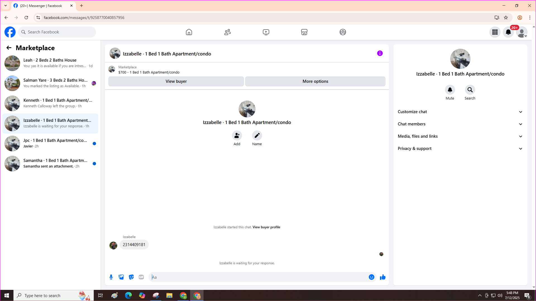Click the View buyer button
Viewport: 536px width, 301px height.
(x=176, y=81)
